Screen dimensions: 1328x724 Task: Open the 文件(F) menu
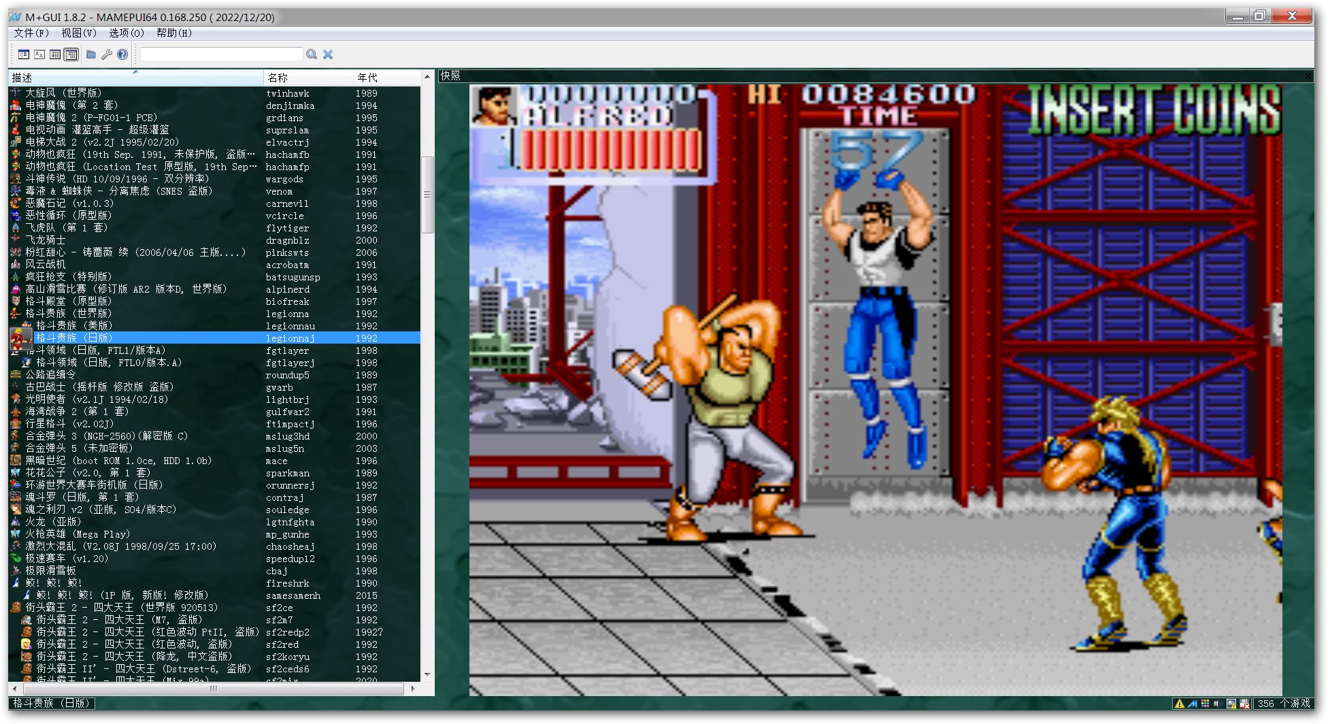(x=31, y=33)
